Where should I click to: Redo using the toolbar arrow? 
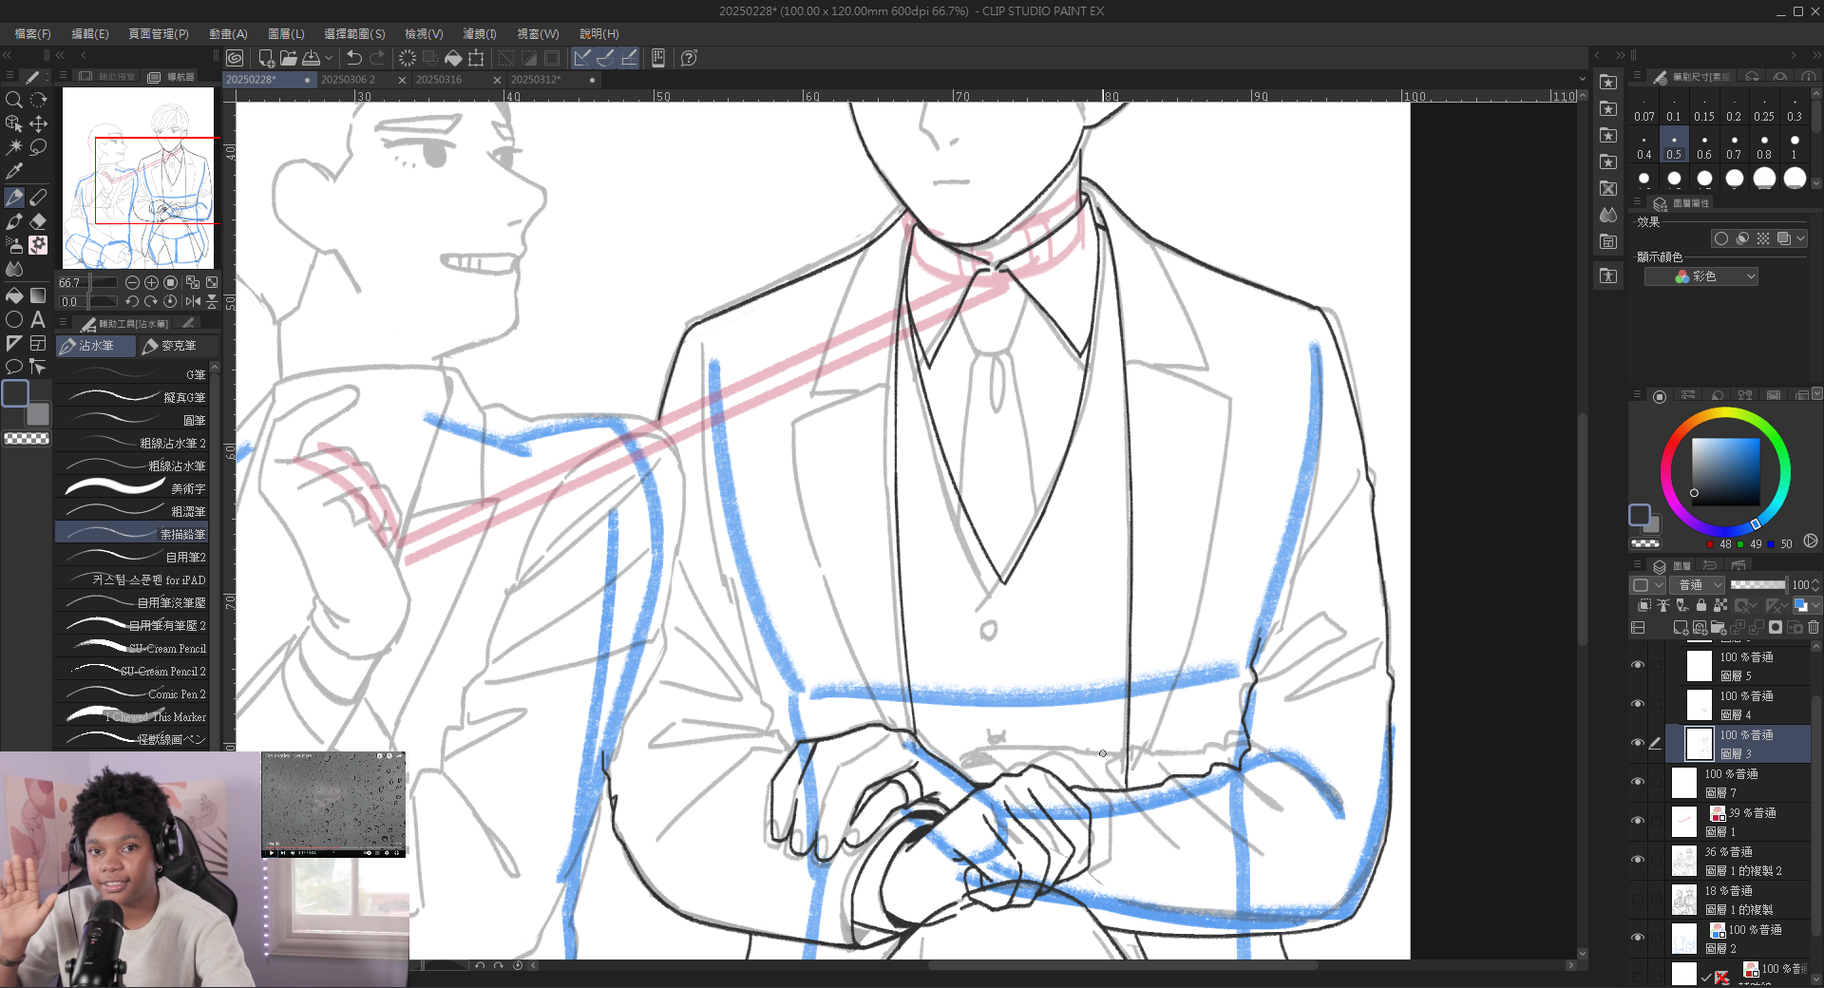377,58
